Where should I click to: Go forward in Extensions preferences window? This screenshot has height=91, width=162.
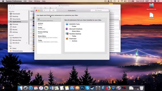[48, 10]
